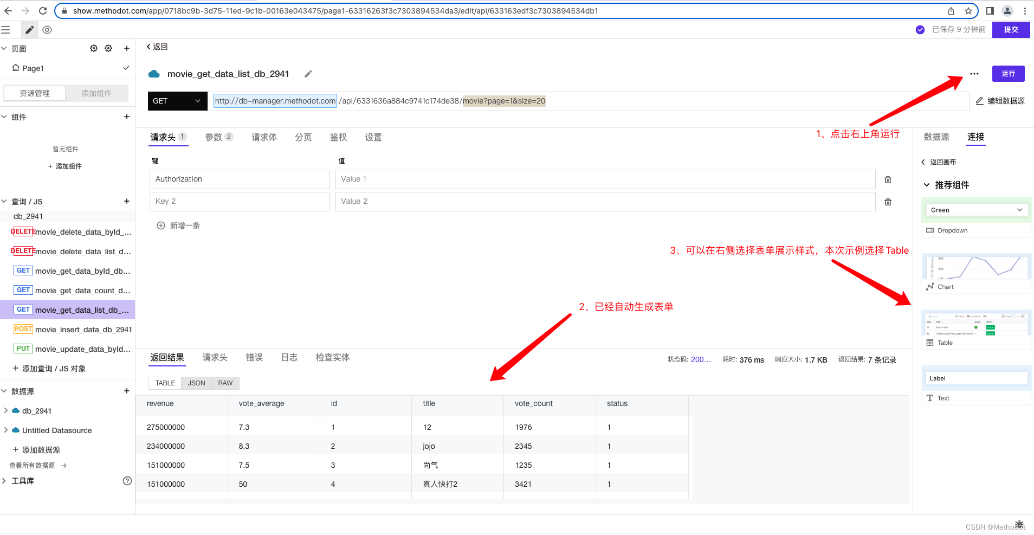1034x535 pixels.
Task: Run the query with 运行 button
Action: [x=1009, y=74]
